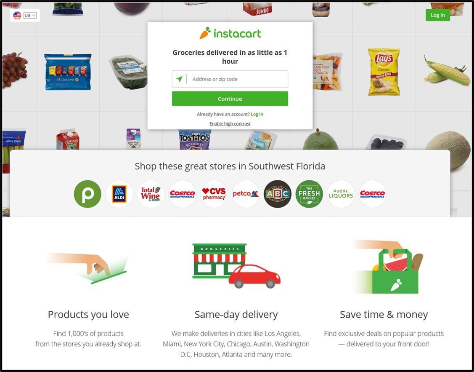Select the ALDI store icon
The image size is (474, 372).
point(119,194)
